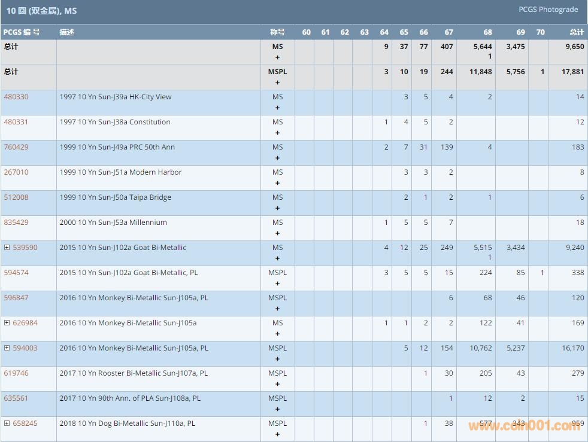Open PCGS number 594574 link
Viewport: 588px width, 442px height.
(16, 273)
